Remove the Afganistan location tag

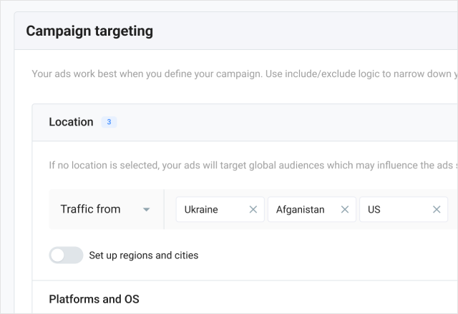(x=344, y=210)
